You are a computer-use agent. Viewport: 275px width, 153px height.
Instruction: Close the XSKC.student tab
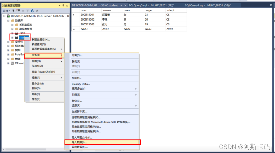(125, 5)
